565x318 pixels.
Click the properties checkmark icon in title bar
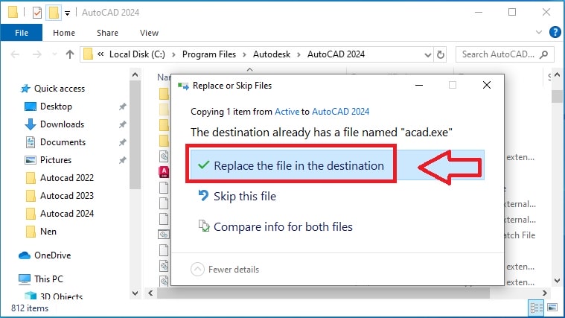pyautogui.click(x=37, y=13)
